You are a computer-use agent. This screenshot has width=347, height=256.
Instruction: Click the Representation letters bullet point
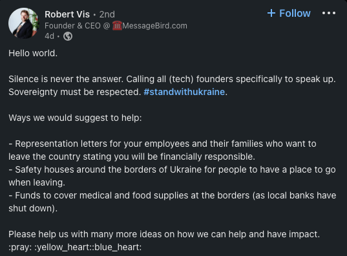tap(162, 150)
